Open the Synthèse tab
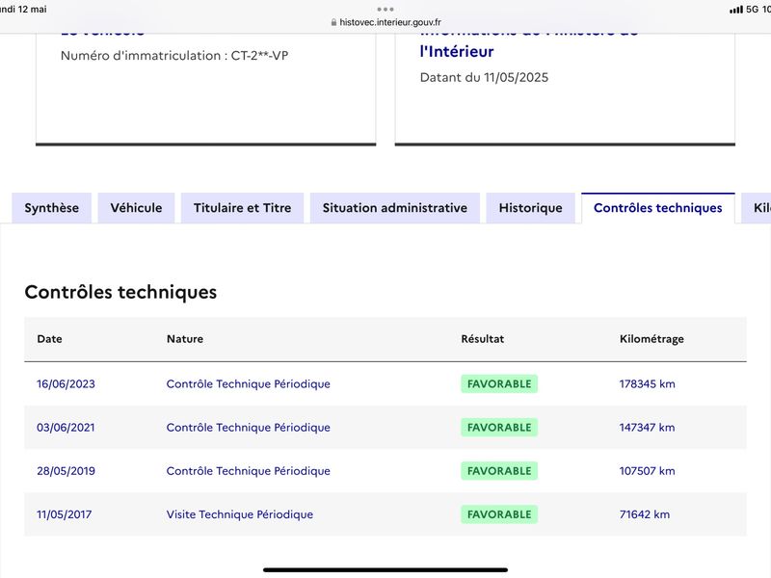This screenshot has height=578, width=771. point(52,208)
